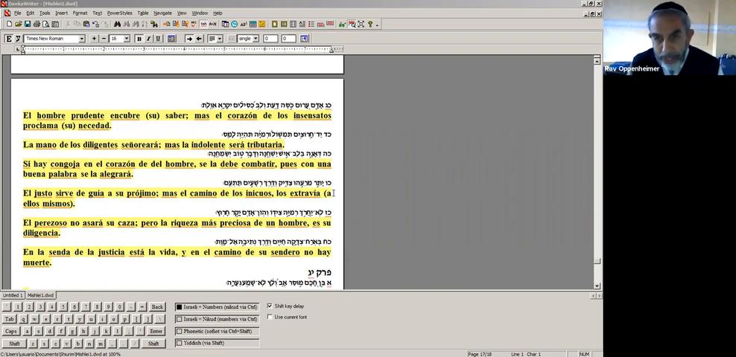Print document with the printer icon
Image resolution: width=736 pixels, height=357 pixels.
[37, 24]
